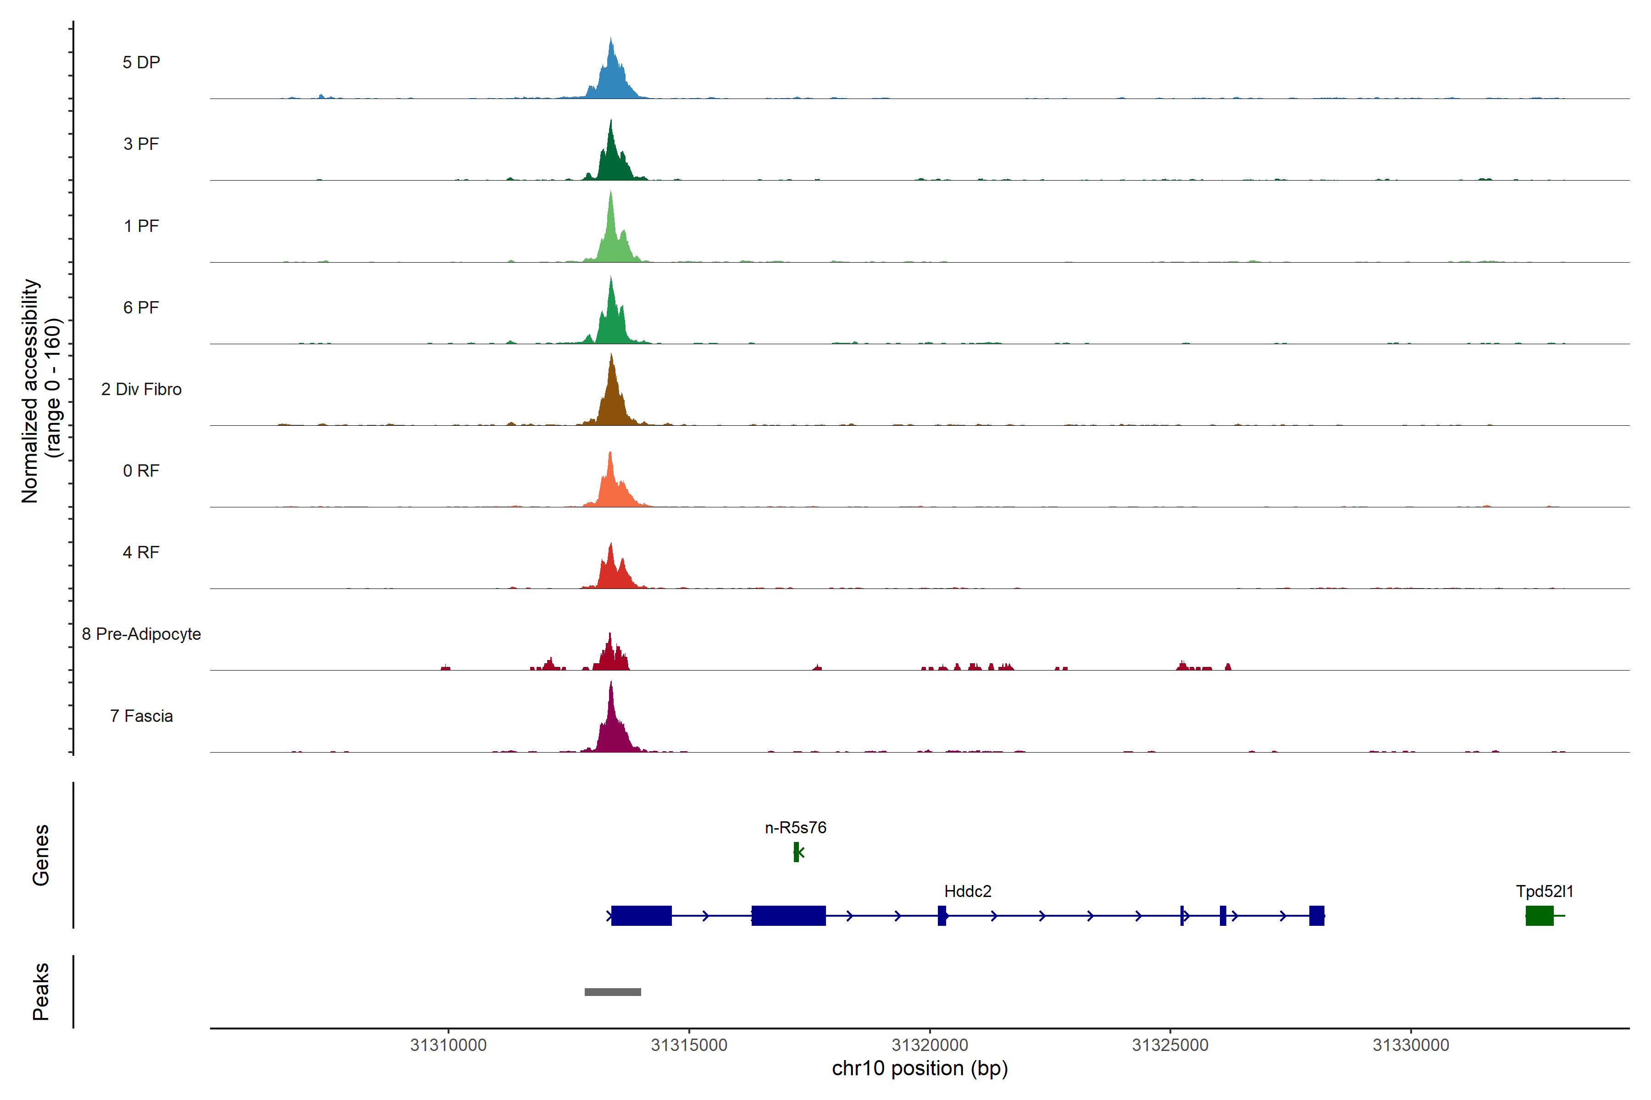
Task: Click the chr10 position (bp) axis title
Action: click(920, 1068)
